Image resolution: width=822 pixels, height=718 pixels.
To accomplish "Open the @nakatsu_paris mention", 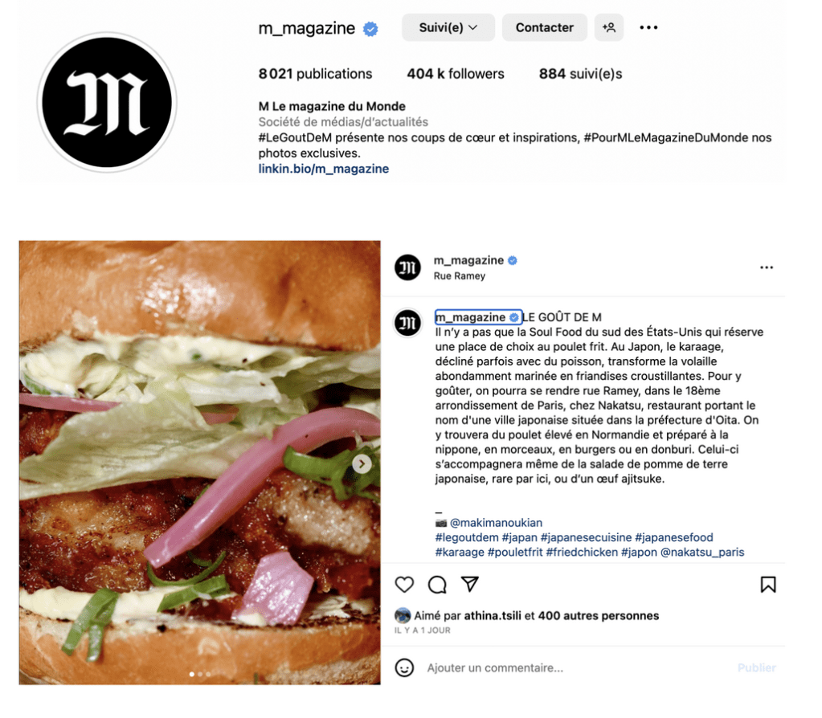I will coord(702,552).
